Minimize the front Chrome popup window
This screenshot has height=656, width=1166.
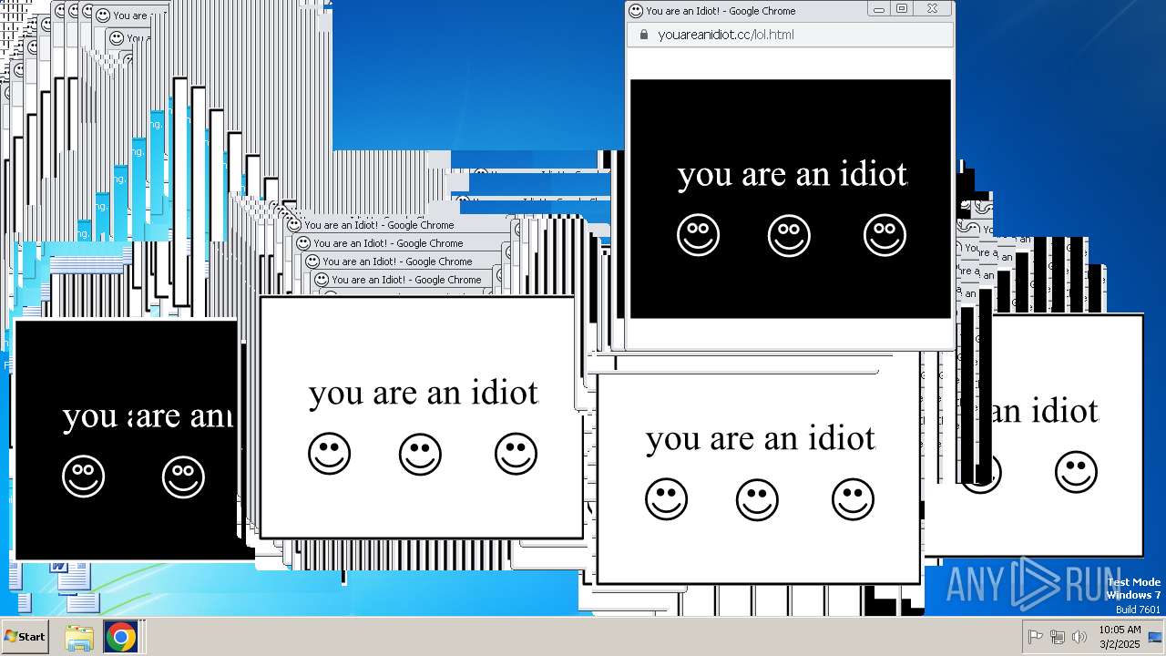pyautogui.click(x=879, y=9)
